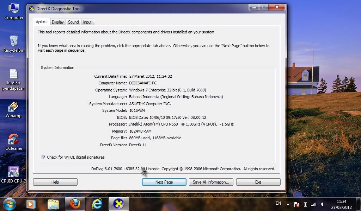361x211 pixels.
Task: Launch the CCleaner desktop shortcut
Action: coord(14,142)
